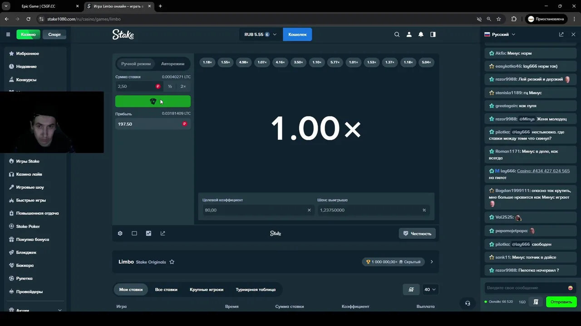Select the Крупные игроки tab
Screen dimensions: 581x326
click(207, 289)
